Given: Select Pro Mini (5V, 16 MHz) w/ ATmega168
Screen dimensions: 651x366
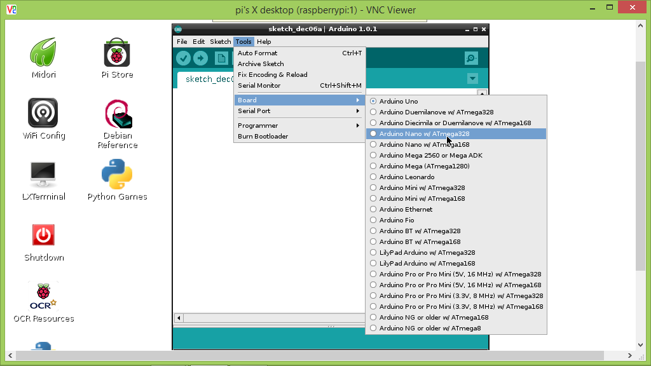Looking at the screenshot, I should coord(456,285).
